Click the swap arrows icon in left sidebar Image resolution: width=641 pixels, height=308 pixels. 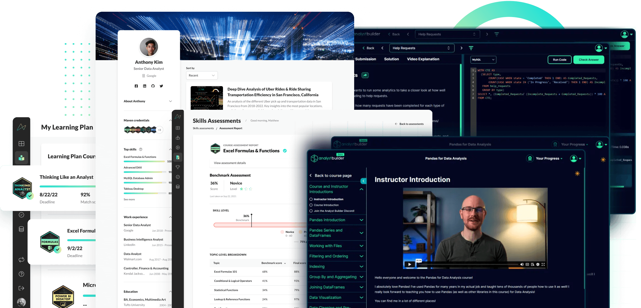pos(21,260)
